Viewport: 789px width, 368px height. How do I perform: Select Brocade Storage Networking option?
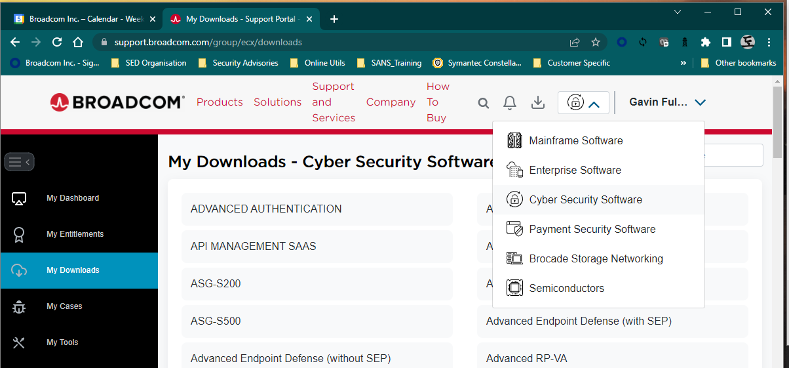598,258
